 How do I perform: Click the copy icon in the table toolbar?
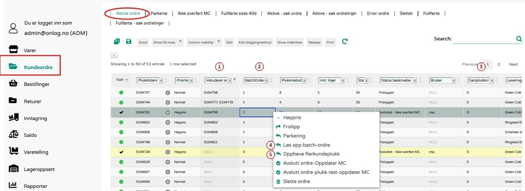tap(117, 42)
